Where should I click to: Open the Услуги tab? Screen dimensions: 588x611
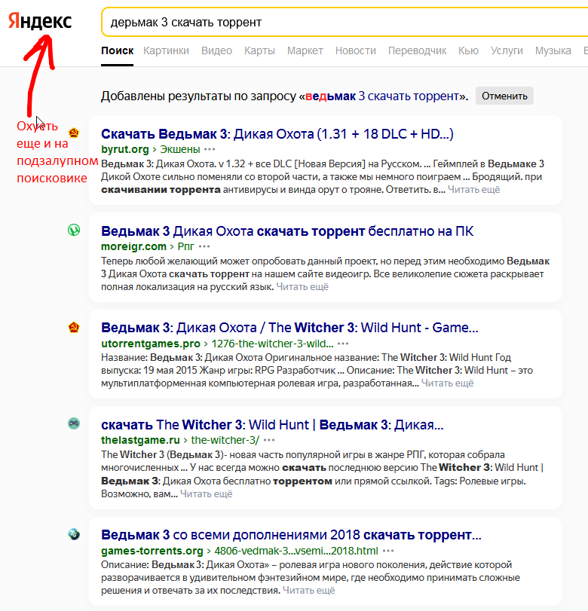coord(507,50)
